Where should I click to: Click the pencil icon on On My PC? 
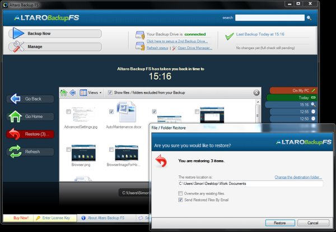(313, 90)
